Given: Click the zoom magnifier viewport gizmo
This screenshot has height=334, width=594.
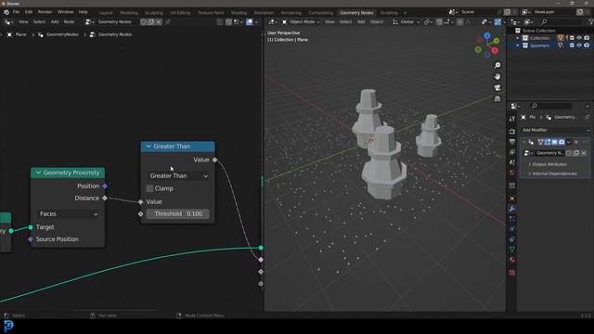Looking at the screenshot, I should click(x=497, y=65).
